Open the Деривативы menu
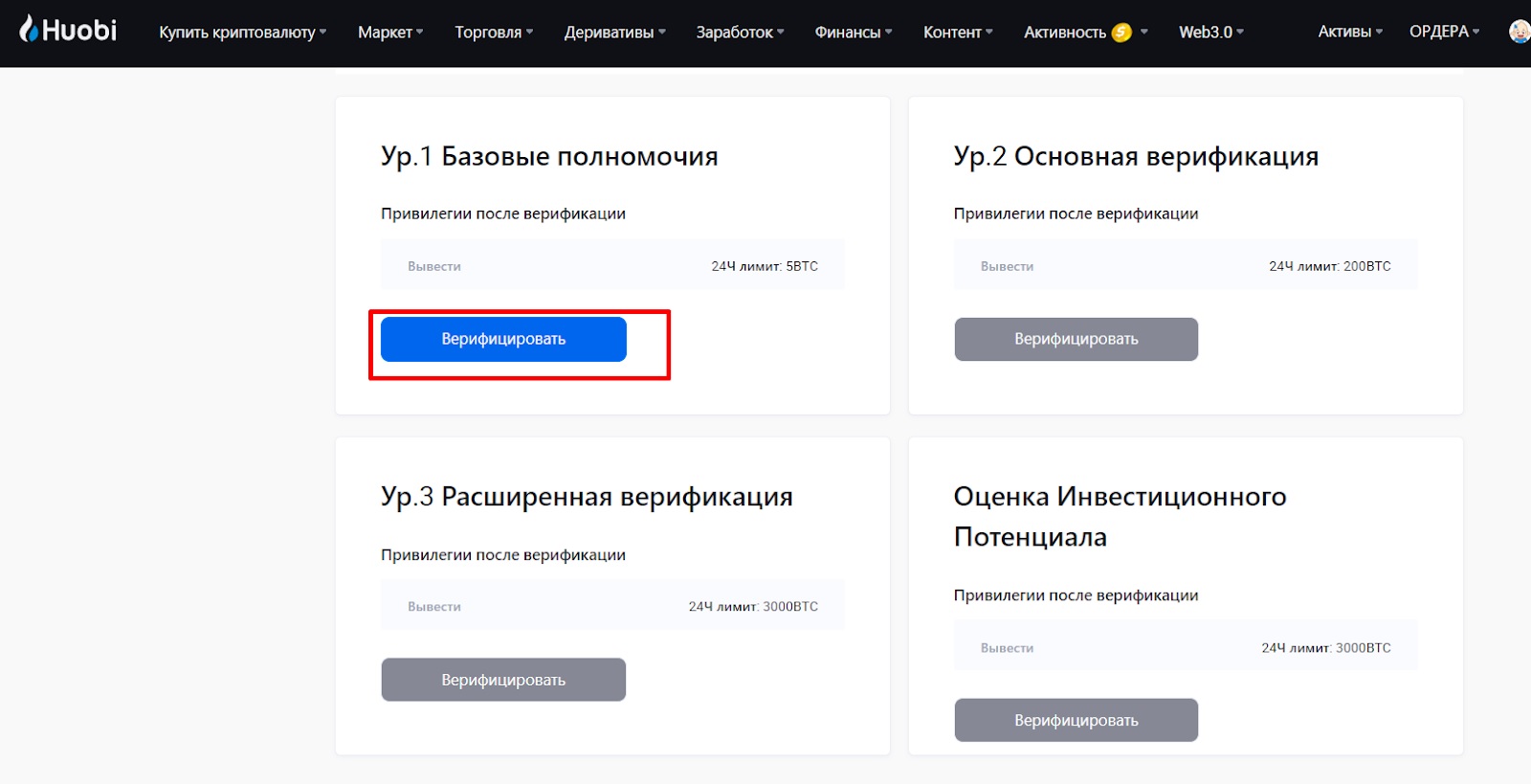Screen dimensions: 1531x784 click(x=615, y=33)
